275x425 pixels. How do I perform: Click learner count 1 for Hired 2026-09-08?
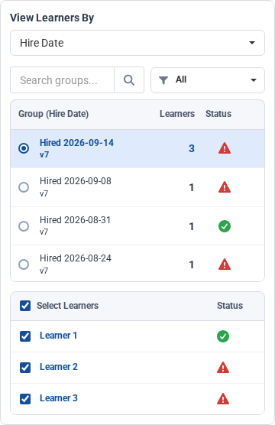(192, 187)
